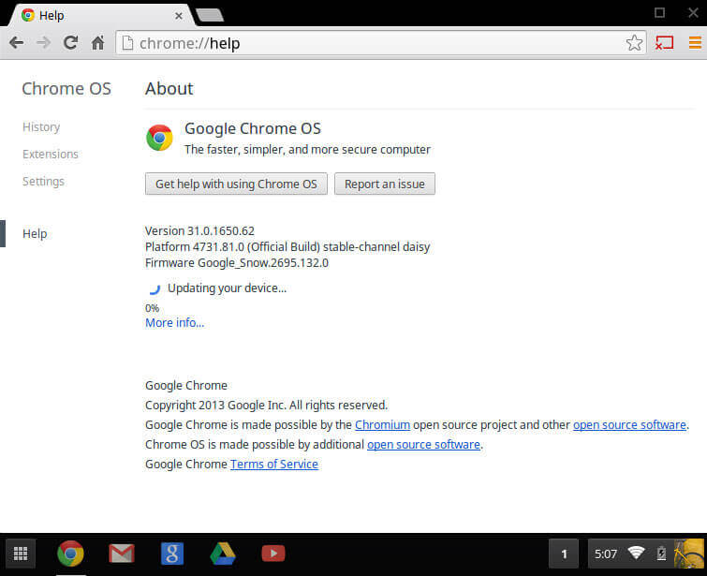
Task: Click the forward navigation arrow
Action: point(44,43)
